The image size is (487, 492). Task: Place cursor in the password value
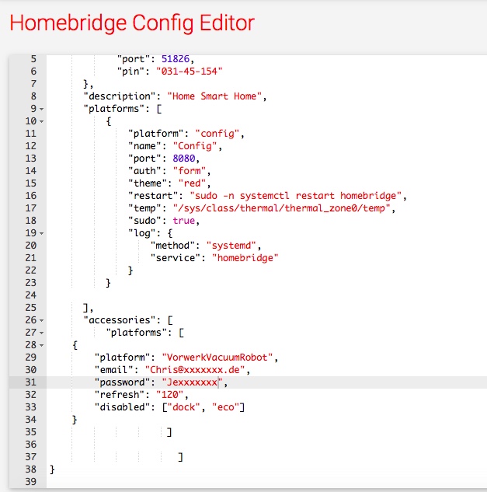click(192, 382)
